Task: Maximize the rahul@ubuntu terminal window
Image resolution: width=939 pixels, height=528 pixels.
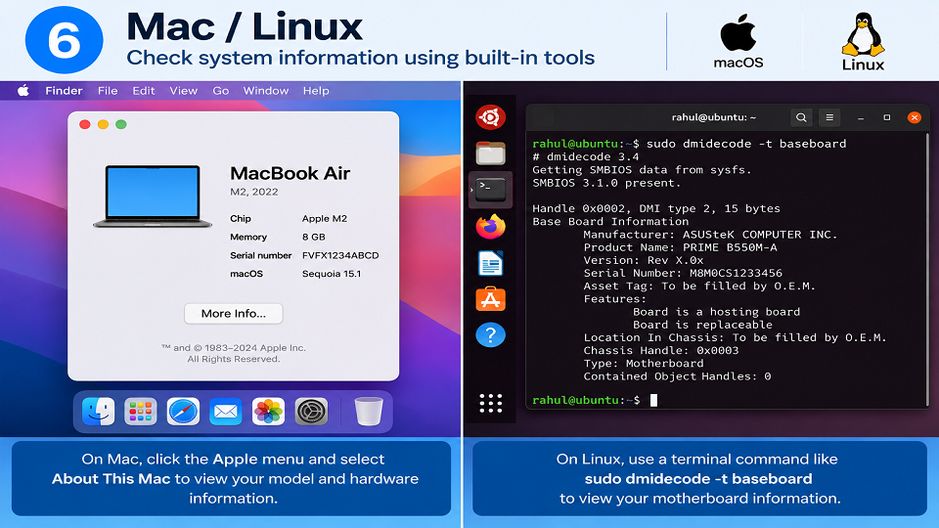Action: (x=887, y=117)
